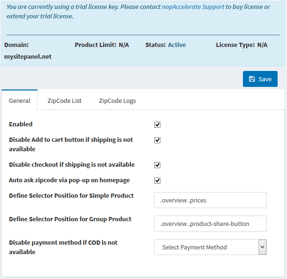Toggle the Enabled checkbox
The width and height of the screenshot is (287, 279).
click(x=158, y=124)
